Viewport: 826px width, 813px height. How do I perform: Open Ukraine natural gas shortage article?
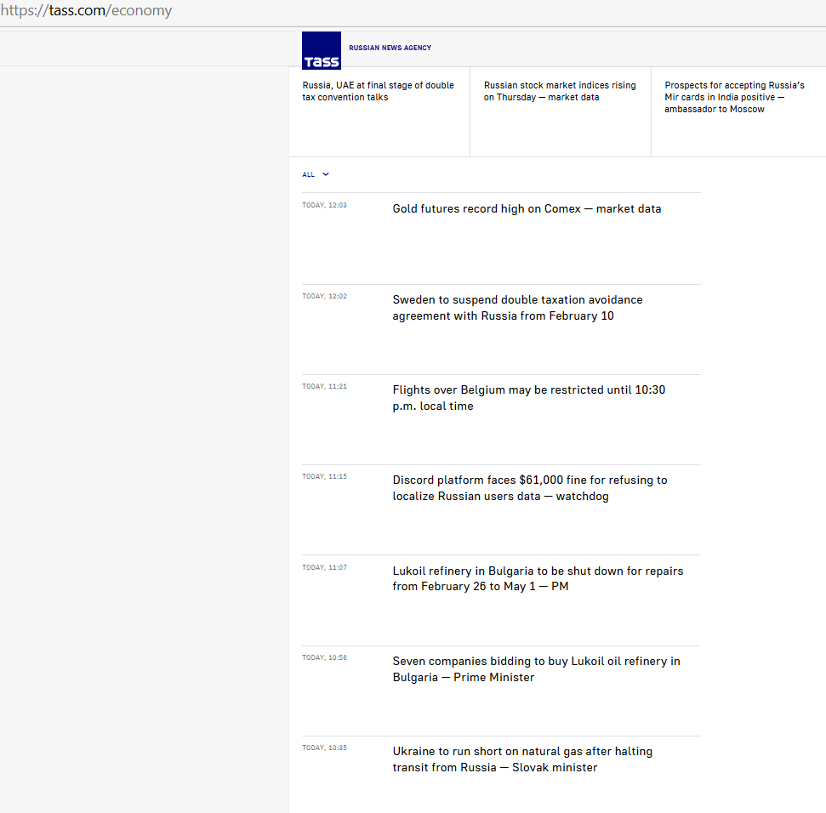[522, 759]
